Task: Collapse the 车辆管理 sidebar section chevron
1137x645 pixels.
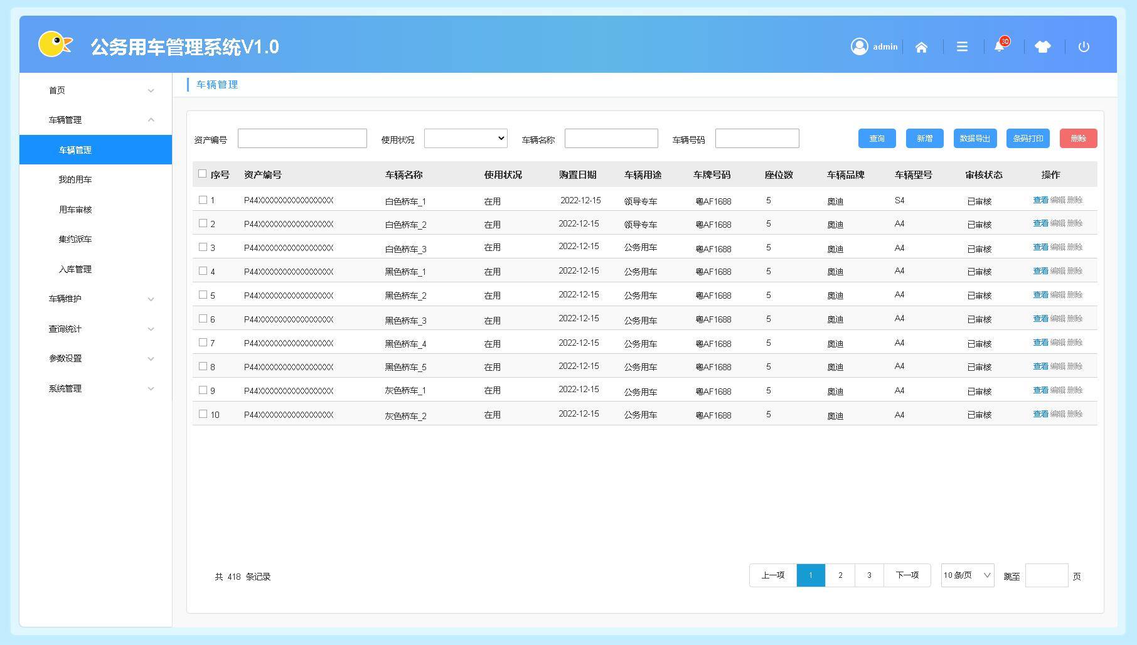Action: (151, 120)
